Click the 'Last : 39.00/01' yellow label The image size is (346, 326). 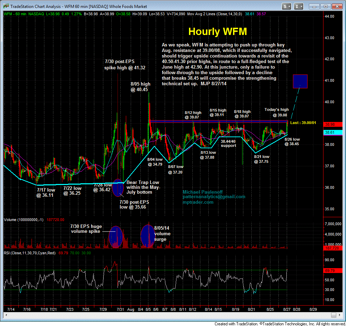click(x=303, y=123)
